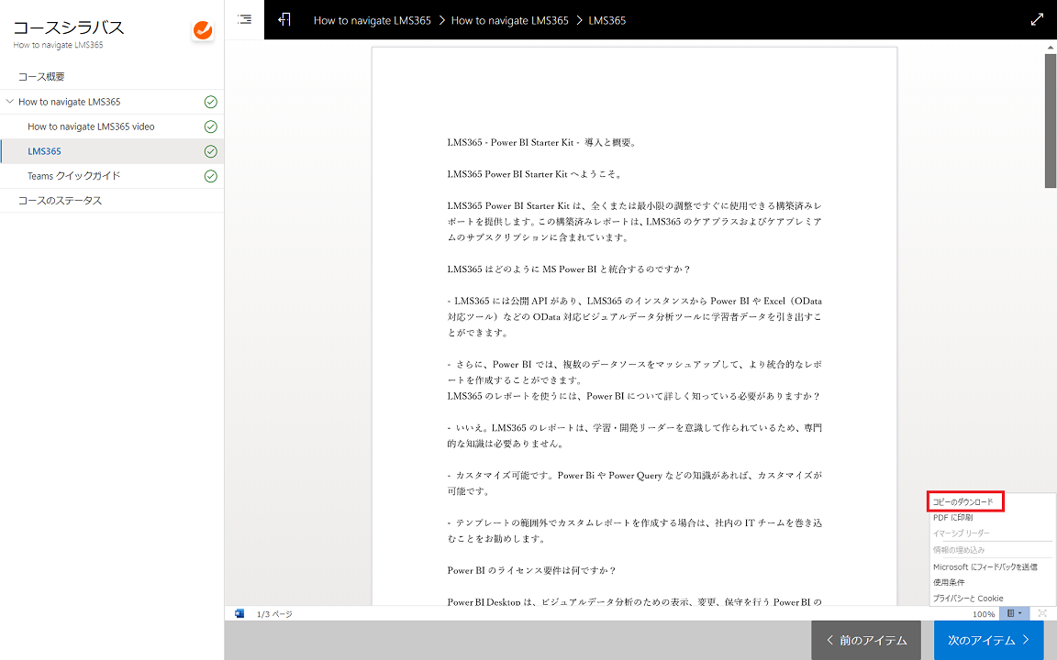Click the fullscreen expand icon top right
This screenshot has width=1057, height=660.
[x=1037, y=18]
